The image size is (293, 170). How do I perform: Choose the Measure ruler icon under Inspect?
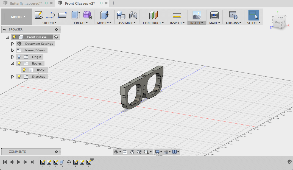[177, 15]
